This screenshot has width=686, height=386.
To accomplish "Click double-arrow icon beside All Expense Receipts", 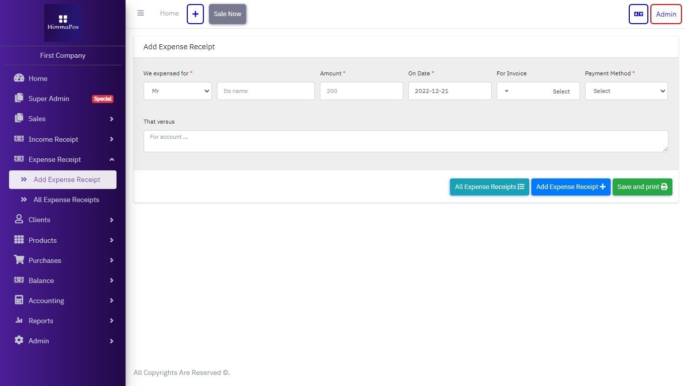I will tap(24, 200).
